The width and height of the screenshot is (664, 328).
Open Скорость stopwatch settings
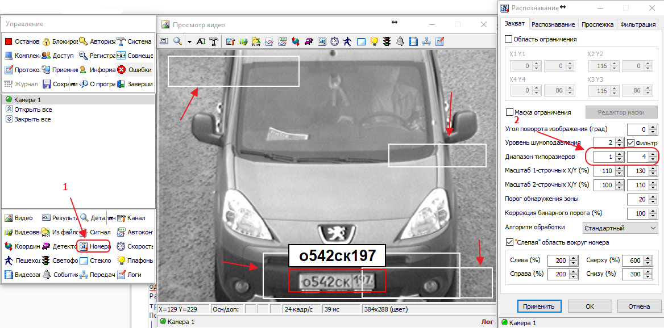(x=121, y=247)
